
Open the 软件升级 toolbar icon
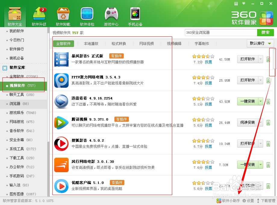coord(39,16)
